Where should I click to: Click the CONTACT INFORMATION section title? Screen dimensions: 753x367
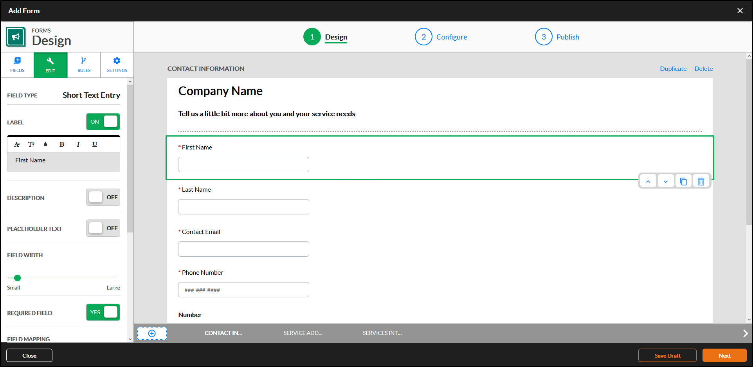(x=206, y=69)
